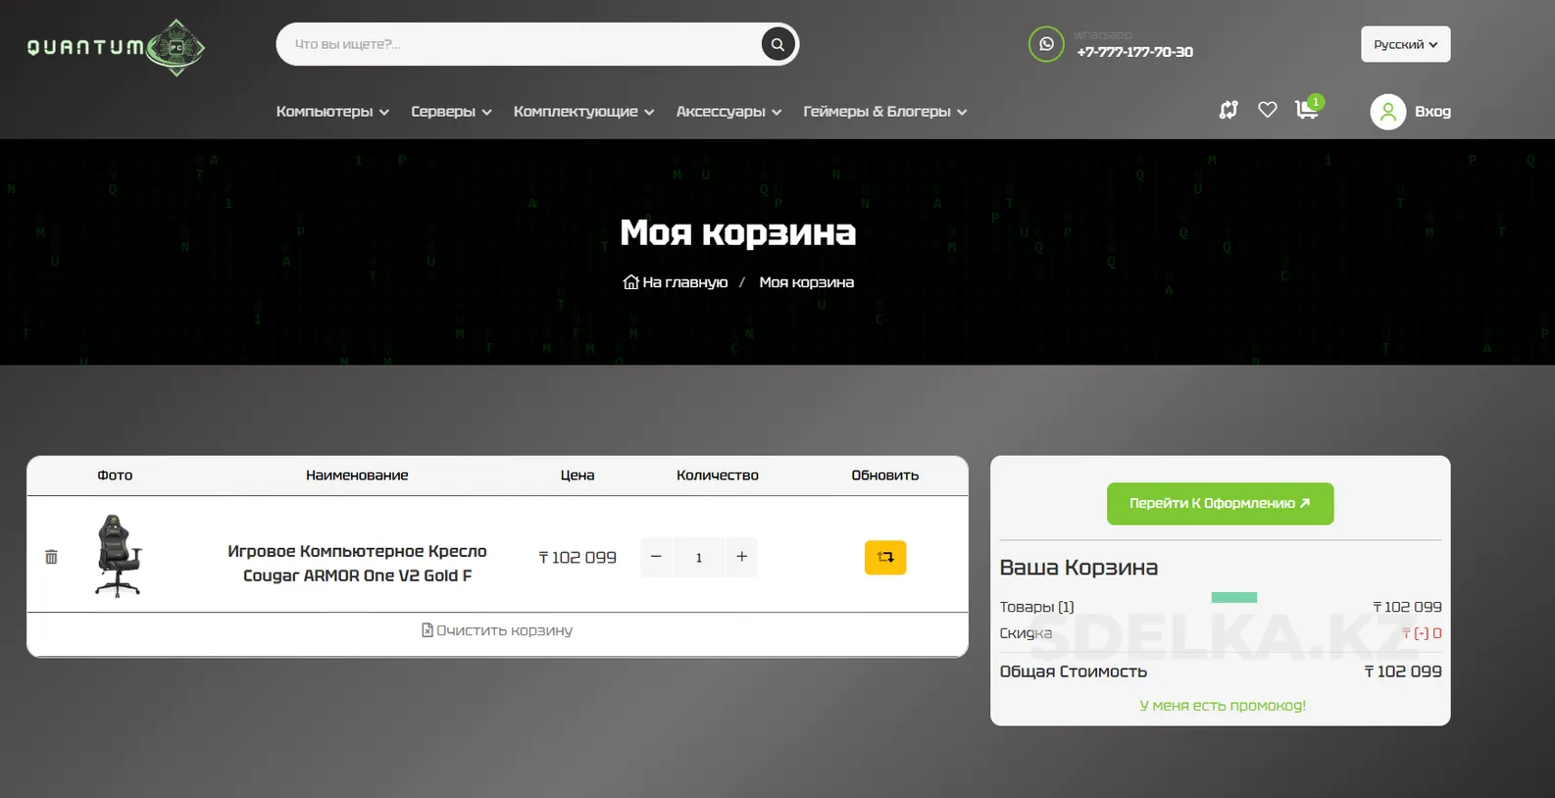This screenshot has height=798, width=1555.
Task: Click the Quantum PC logo
Action: click(x=116, y=47)
